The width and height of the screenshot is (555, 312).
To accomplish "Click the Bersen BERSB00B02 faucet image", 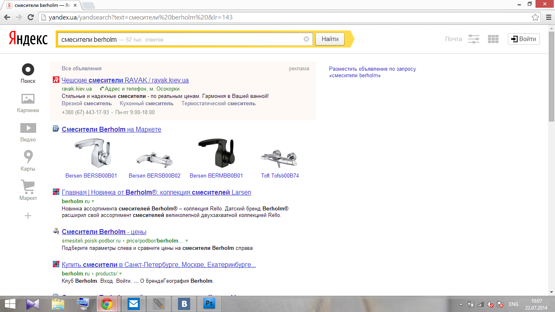I will pos(155,159).
